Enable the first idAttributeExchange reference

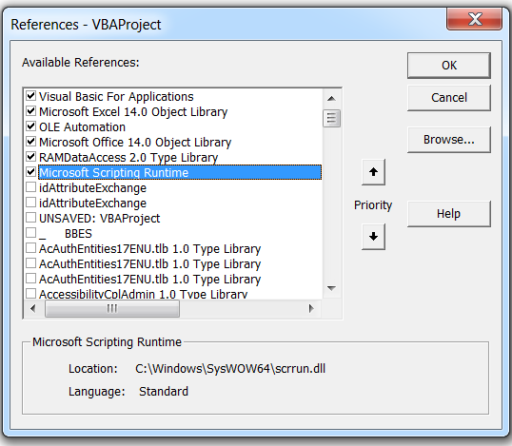click(x=31, y=187)
